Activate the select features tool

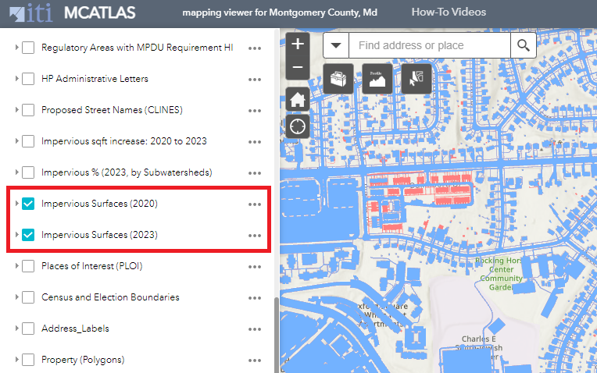tap(416, 79)
